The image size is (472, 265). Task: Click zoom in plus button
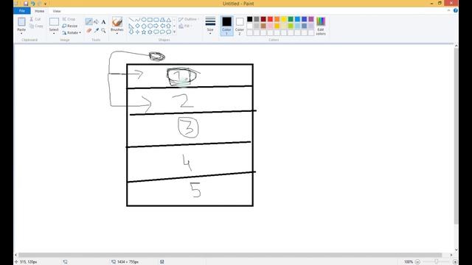(x=455, y=262)
